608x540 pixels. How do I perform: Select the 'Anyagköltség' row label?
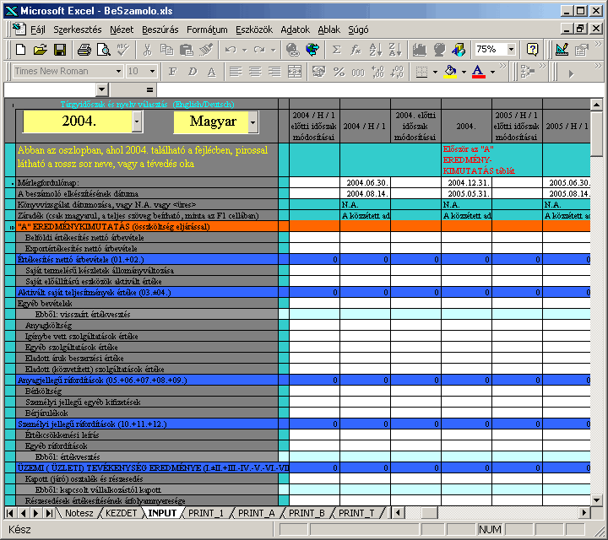(48, 325)
